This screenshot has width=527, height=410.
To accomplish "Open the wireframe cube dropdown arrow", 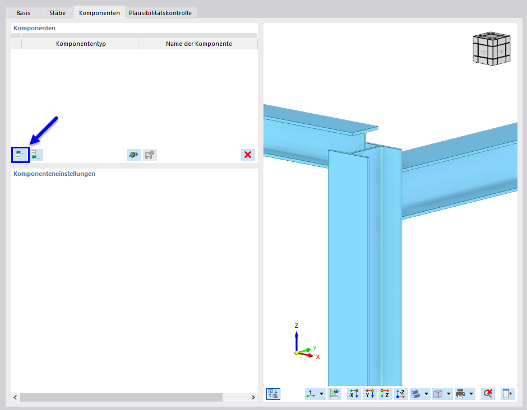I will pyautogui.click(x=449, y=394).
